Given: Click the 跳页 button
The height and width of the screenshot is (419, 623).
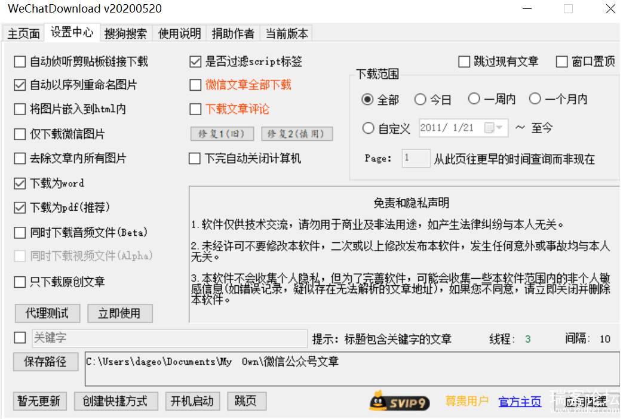Looking at the screenshot, I should point(246,401).
